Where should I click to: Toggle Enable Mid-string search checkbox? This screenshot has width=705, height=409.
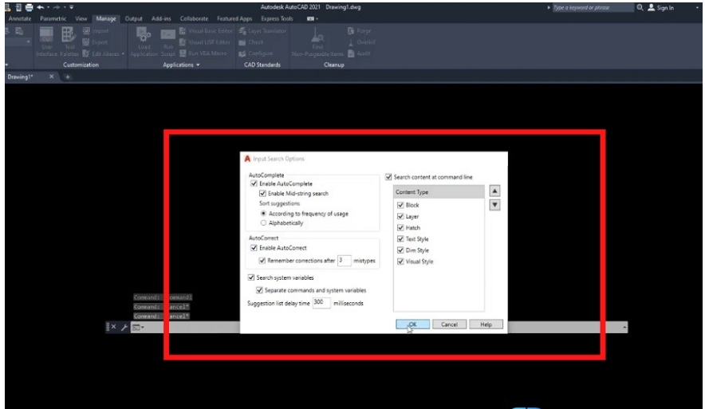(264, 193)
